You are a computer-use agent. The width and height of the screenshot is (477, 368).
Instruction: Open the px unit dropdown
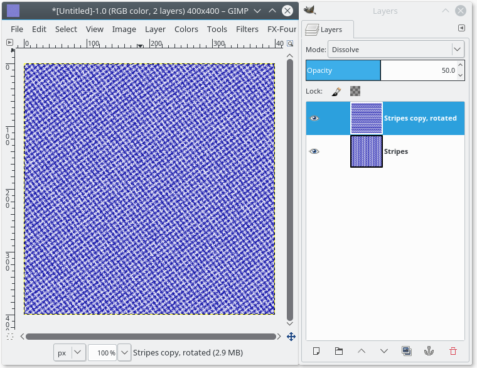pos(70,352)
